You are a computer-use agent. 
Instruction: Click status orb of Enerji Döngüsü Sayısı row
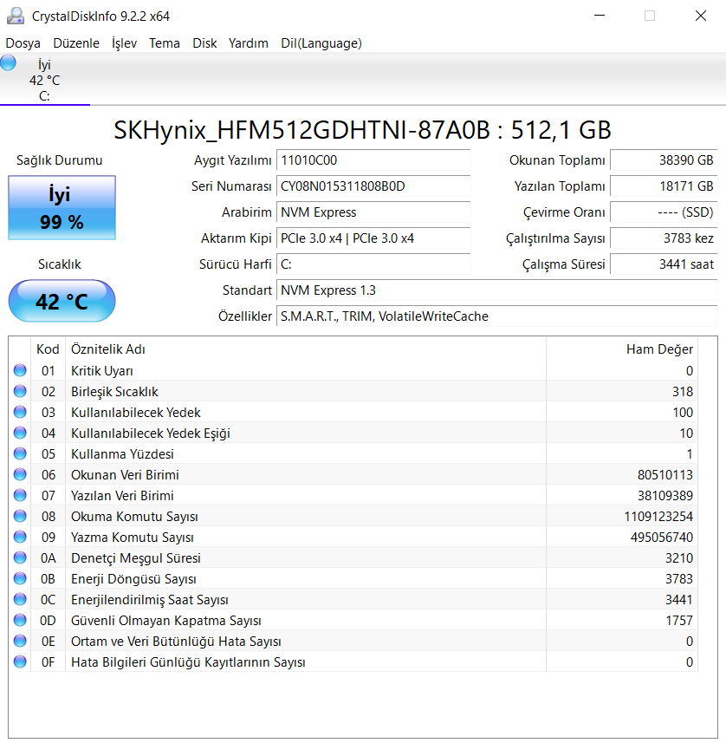(20, 578)
